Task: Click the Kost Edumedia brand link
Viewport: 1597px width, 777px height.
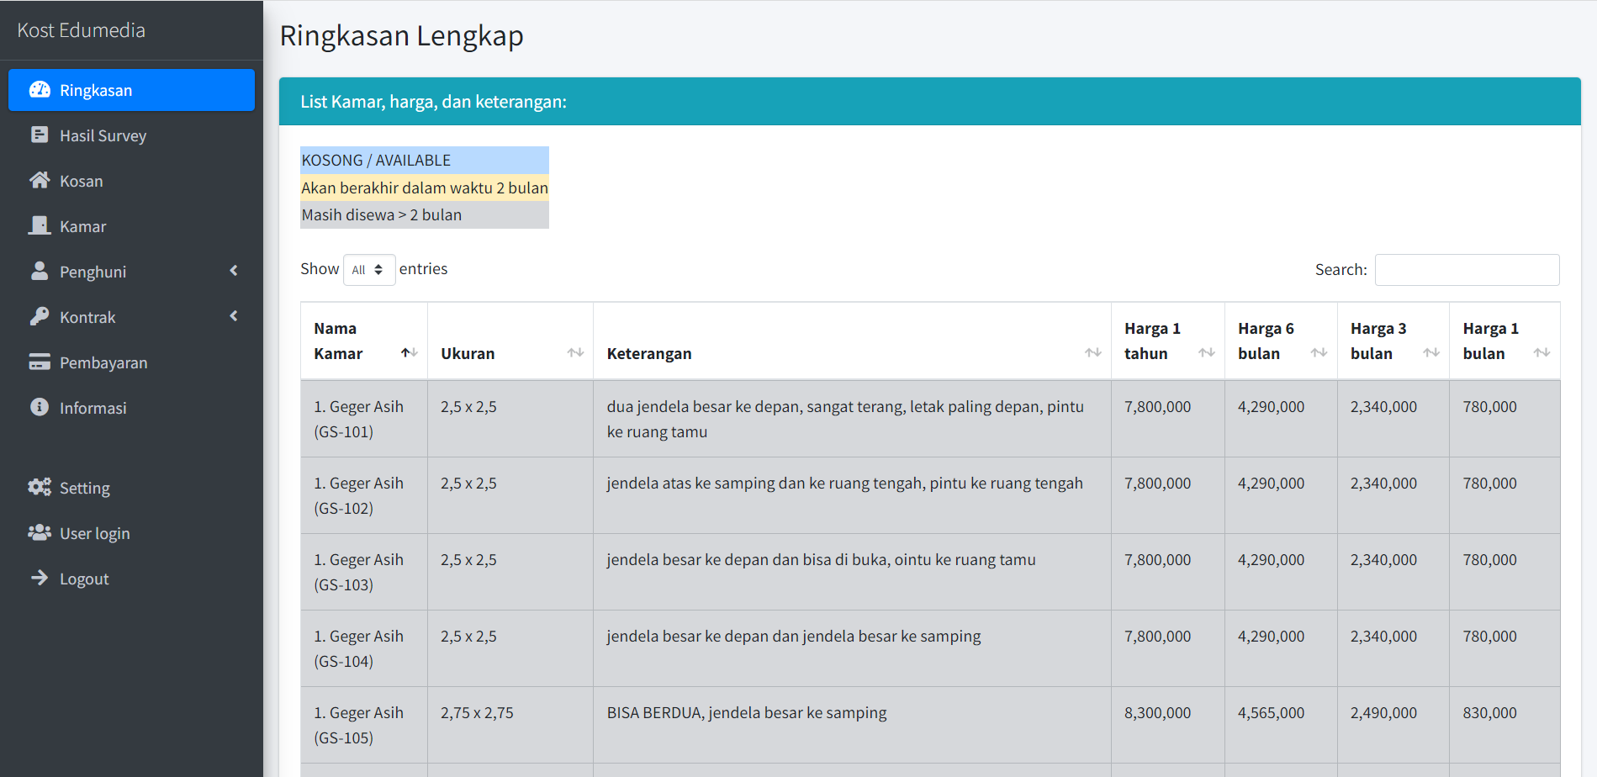Action: 82,30
